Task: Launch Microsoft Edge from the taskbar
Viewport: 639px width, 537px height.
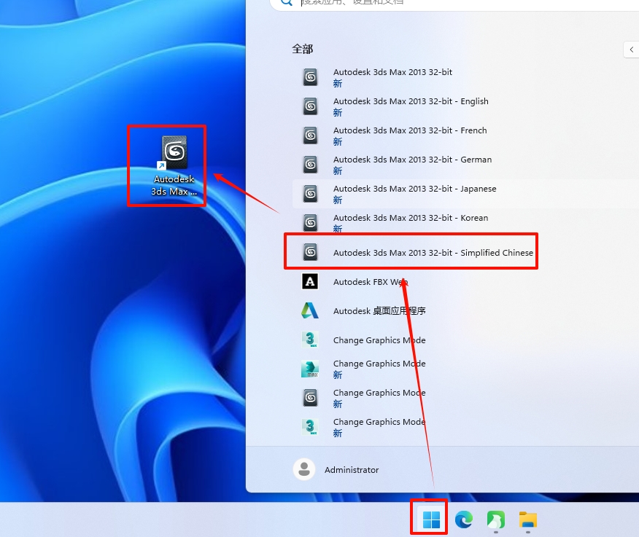Action: (463, 520)
